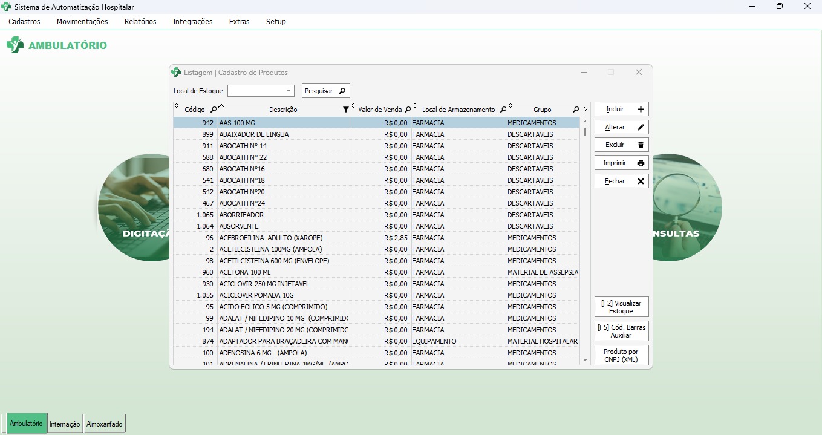
Task: Open the Local de Estoque dropdown
Action: pos(289,91)
